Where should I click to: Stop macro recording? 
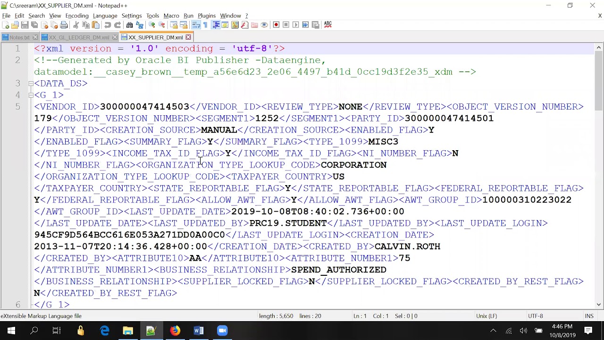[285, 25]
